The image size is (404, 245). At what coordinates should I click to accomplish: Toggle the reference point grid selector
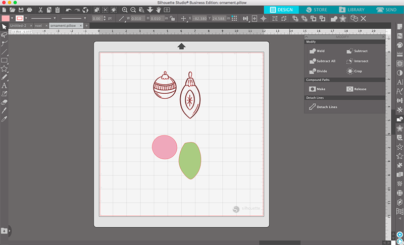(234, 18)
